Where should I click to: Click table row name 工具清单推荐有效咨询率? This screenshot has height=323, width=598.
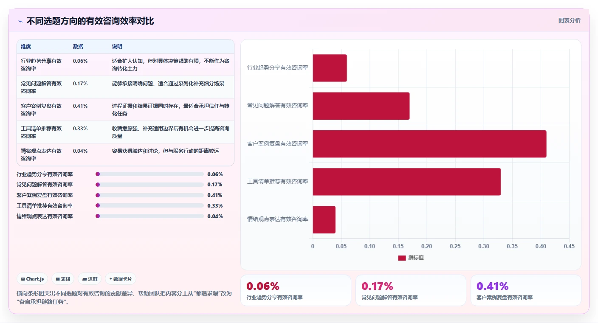pyautogui.click(x=41, y=132)
